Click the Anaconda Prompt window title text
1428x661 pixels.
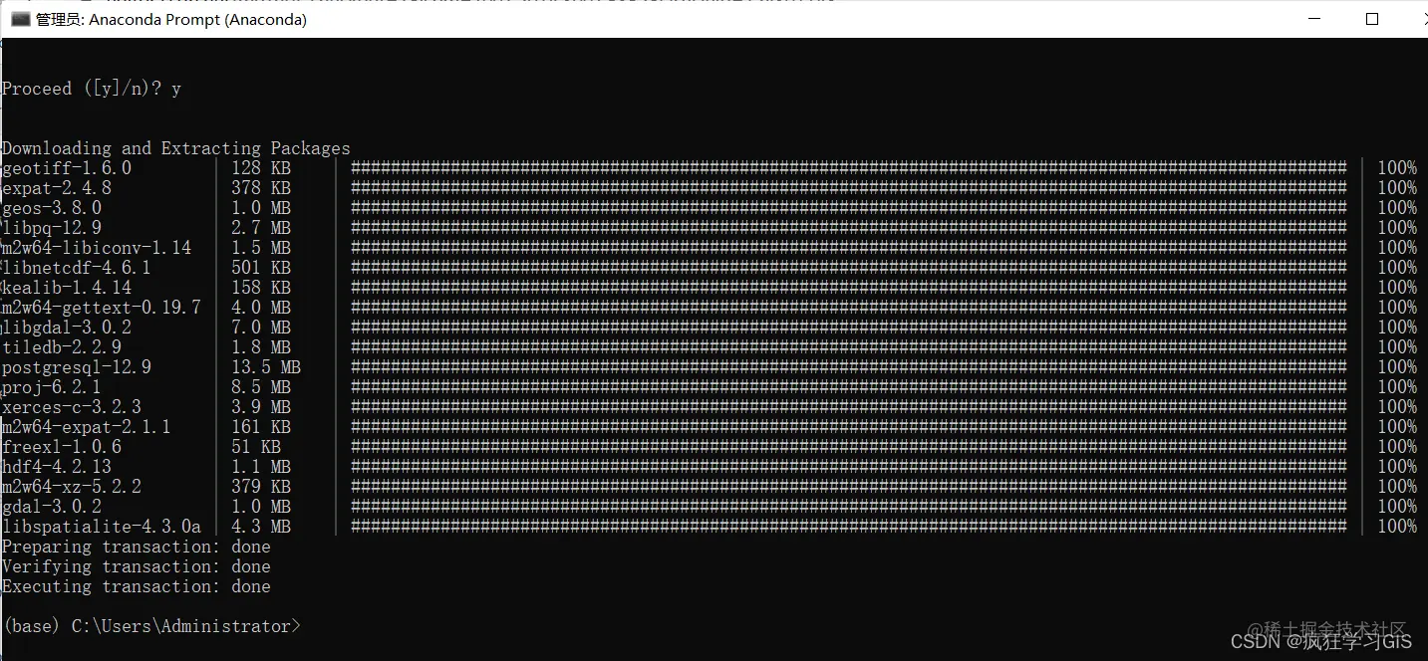[x=171, y=19]
